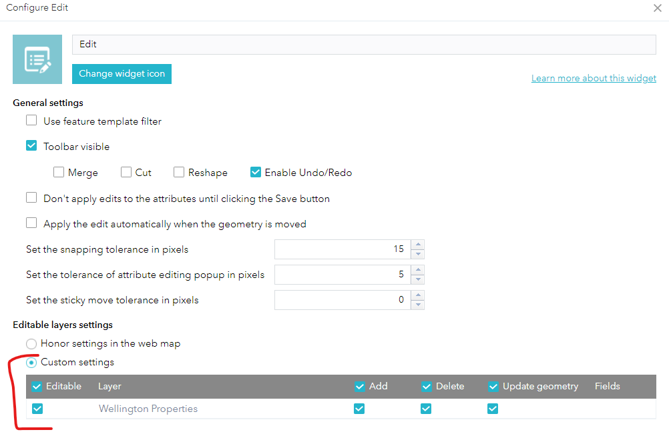This screenshot has height=436, width=669.
Task: Uncheck Delete for Wellington Properties
Action: pyautogui.click(x=426, y=409)
